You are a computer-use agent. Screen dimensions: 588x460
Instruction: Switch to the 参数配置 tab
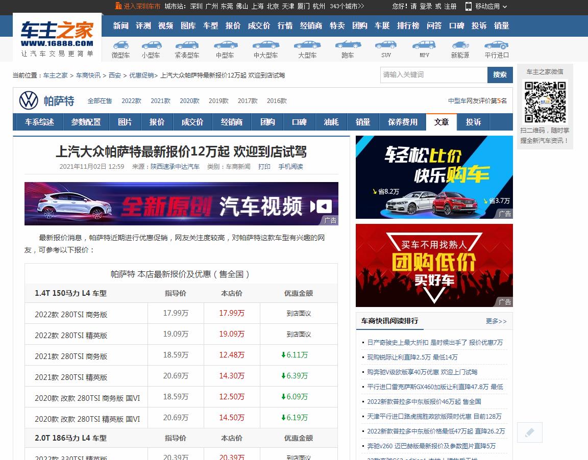click(86, 122)
